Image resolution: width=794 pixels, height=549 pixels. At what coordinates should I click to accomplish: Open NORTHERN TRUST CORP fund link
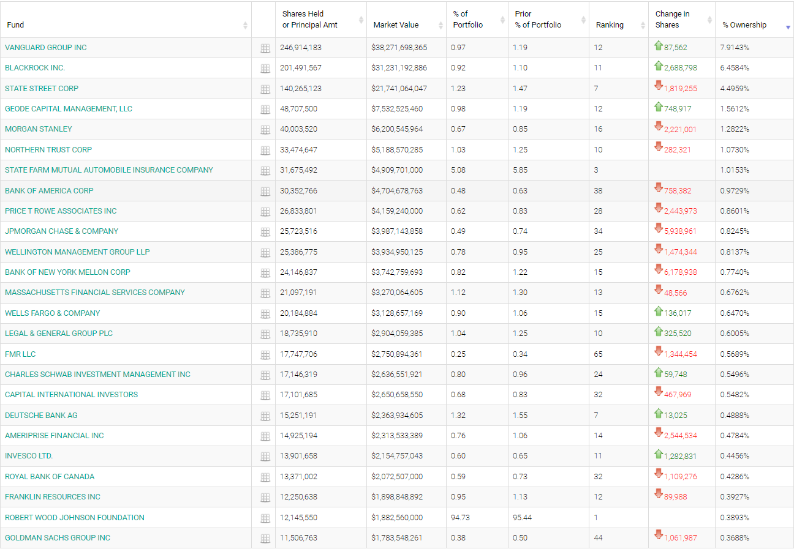click(48, 149)
